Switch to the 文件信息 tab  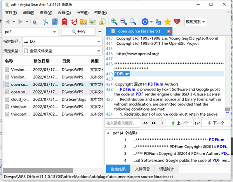click(143, 169)
